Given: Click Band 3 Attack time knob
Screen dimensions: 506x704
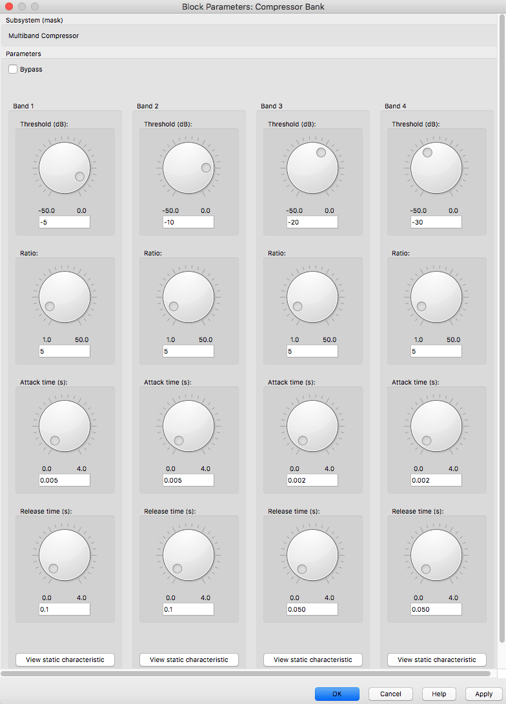Looking at the screenshot, I should (x=312, y=426).
